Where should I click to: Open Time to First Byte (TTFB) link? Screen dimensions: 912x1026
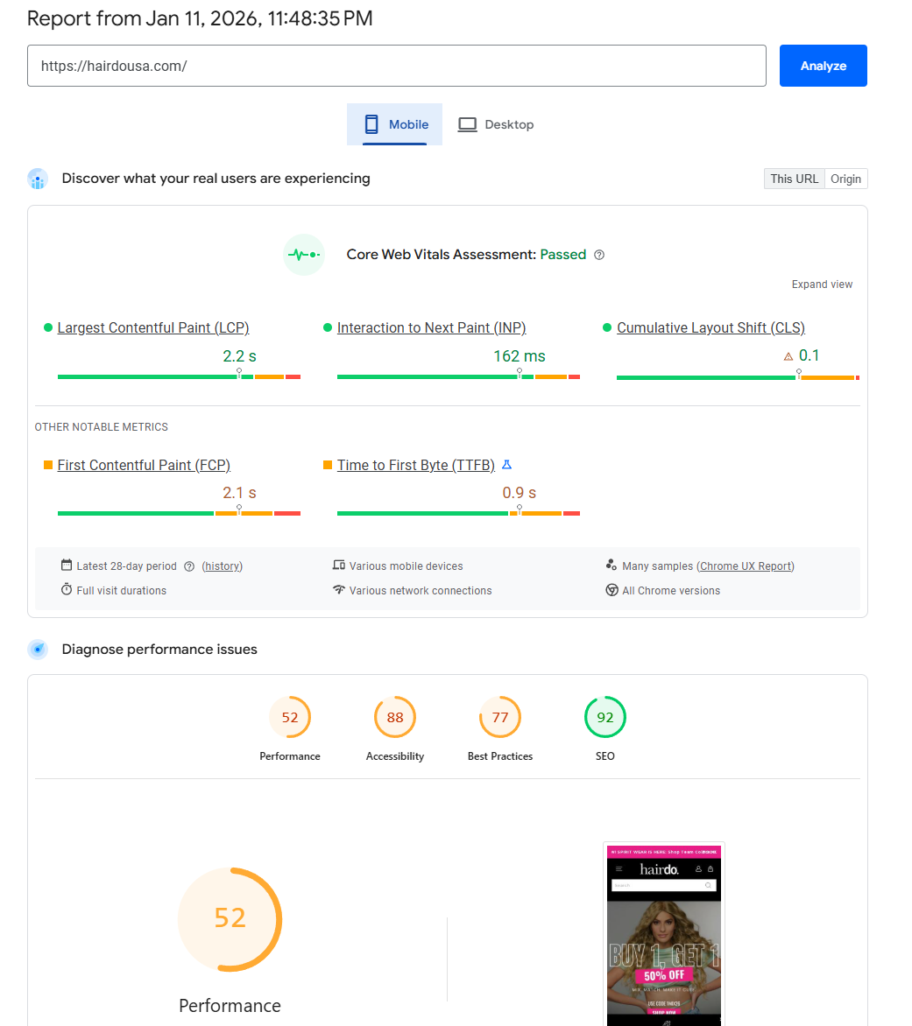click(x=416, y=465)
